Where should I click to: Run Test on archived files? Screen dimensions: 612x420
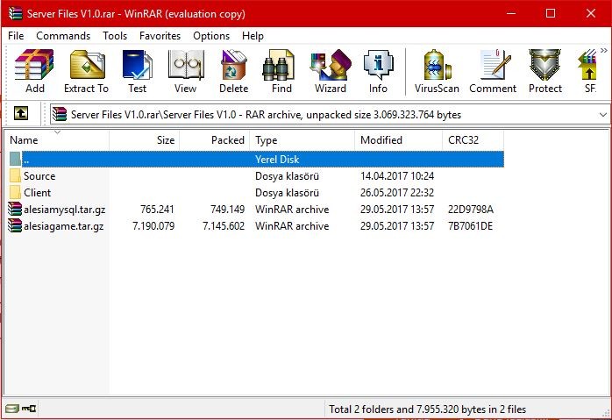[x=137, y=71]
